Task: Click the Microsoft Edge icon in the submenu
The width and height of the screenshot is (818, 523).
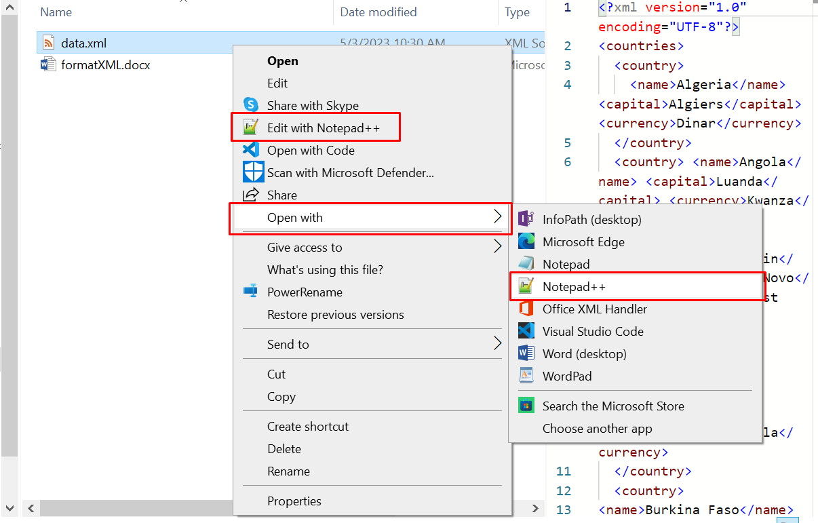Action: coord(526,241)
